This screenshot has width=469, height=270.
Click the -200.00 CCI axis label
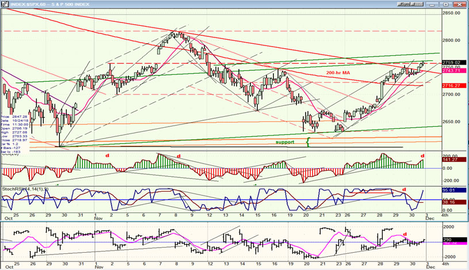pyautogui.click(x=450, y=181)
